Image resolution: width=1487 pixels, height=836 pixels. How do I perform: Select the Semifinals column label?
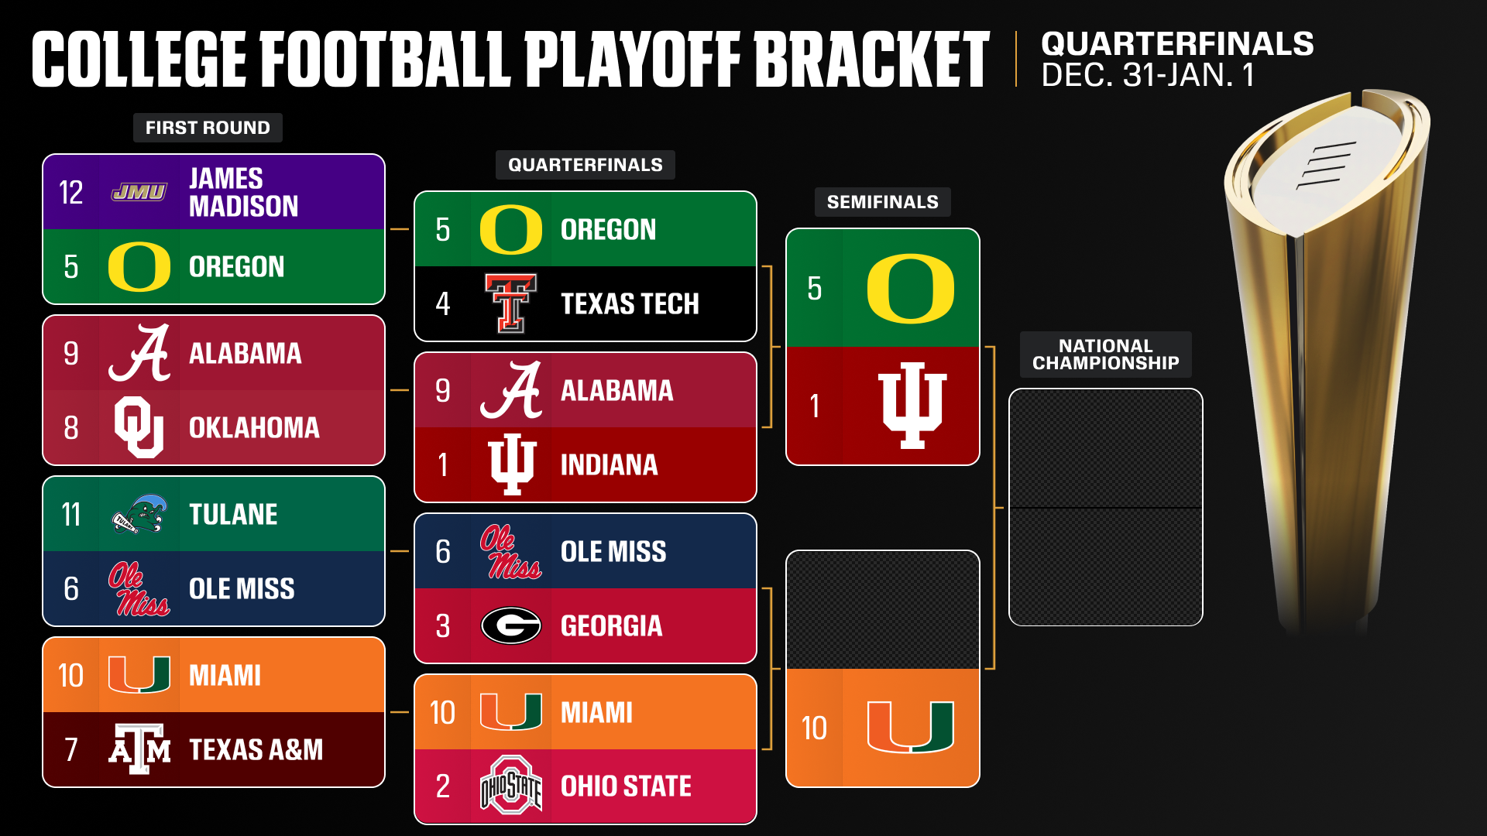point(882,202)
